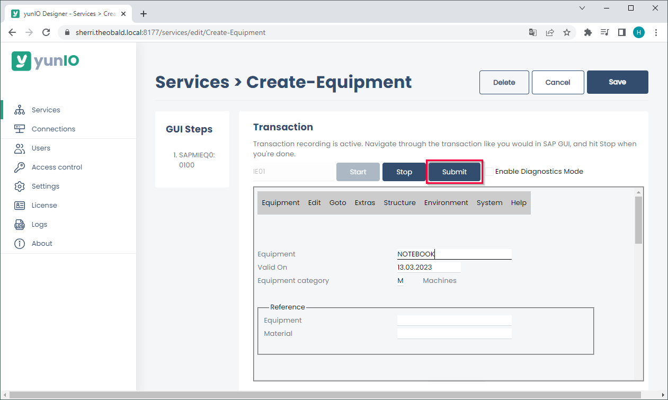Screen dimensions: 668x400
Task: Click the yunIO logo
Action: point(46,60)
